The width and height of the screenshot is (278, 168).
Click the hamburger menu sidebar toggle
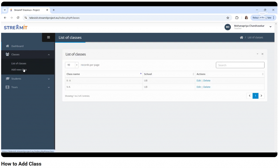point(49,38)
